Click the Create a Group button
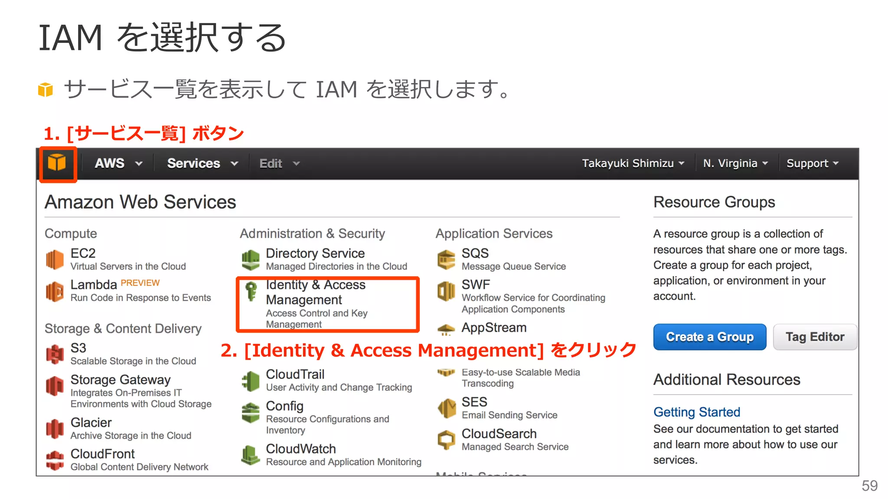 point(710,337)
